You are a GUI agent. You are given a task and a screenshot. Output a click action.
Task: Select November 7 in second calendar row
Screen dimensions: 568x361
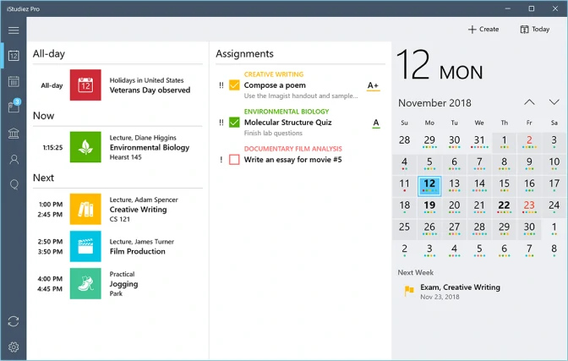coord(479,164)
